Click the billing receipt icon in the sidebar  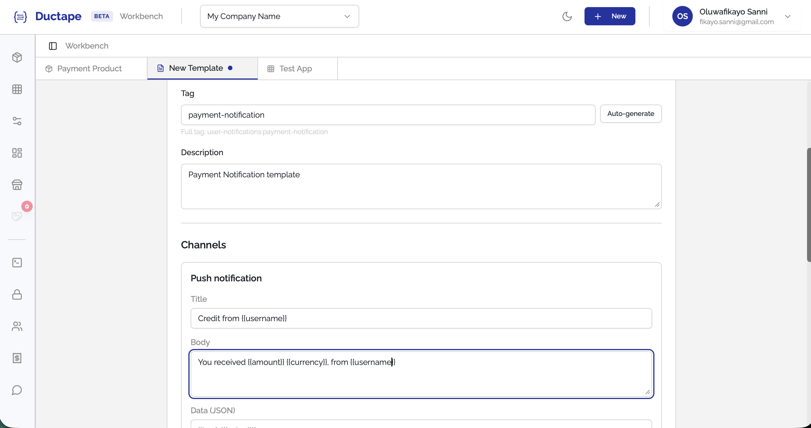[x=17, y=358]
